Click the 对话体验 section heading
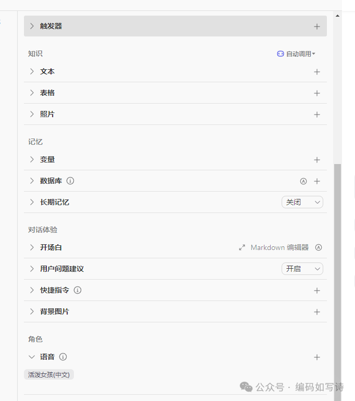This screenshot has height=401, width=355. (43, 230)
